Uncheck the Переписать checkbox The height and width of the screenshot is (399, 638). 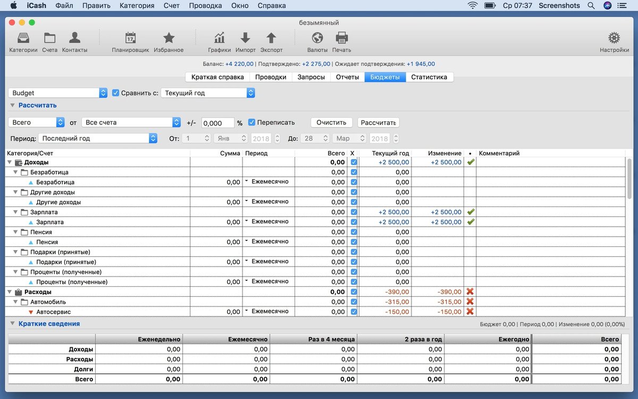252,122
